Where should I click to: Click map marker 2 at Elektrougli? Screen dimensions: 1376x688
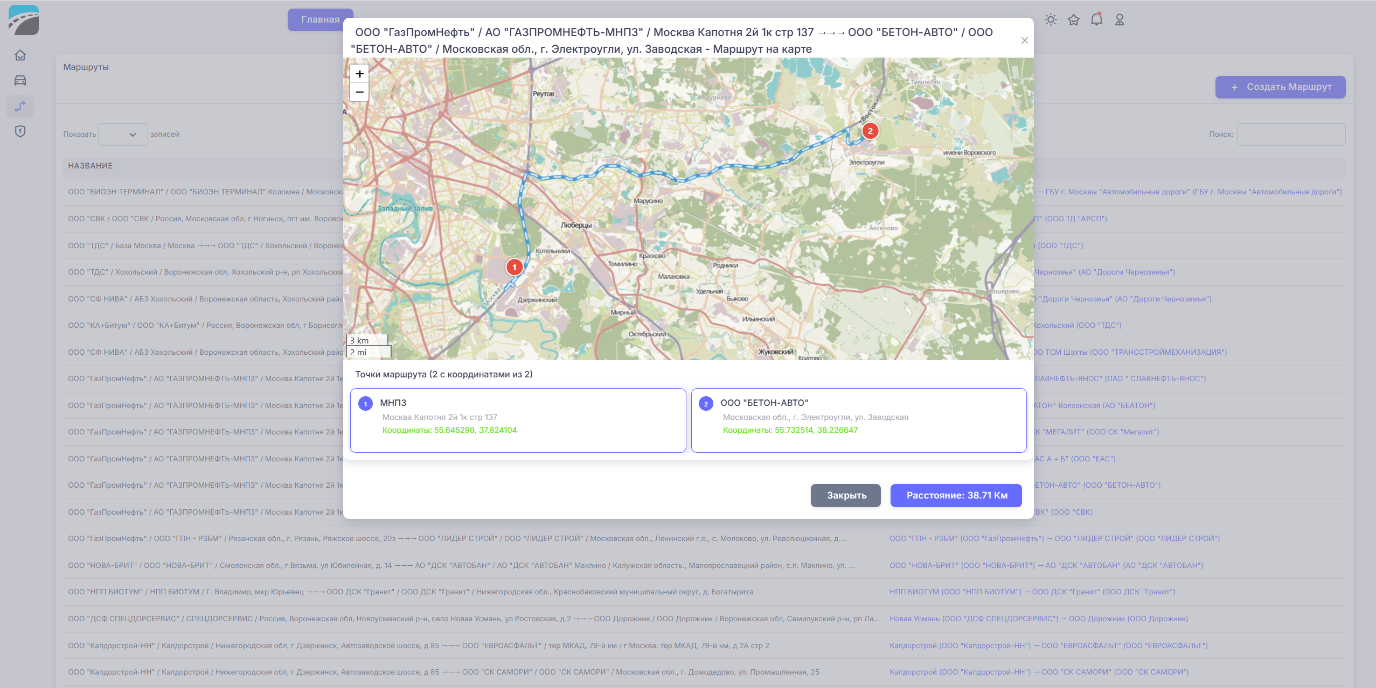pos(870,131)
